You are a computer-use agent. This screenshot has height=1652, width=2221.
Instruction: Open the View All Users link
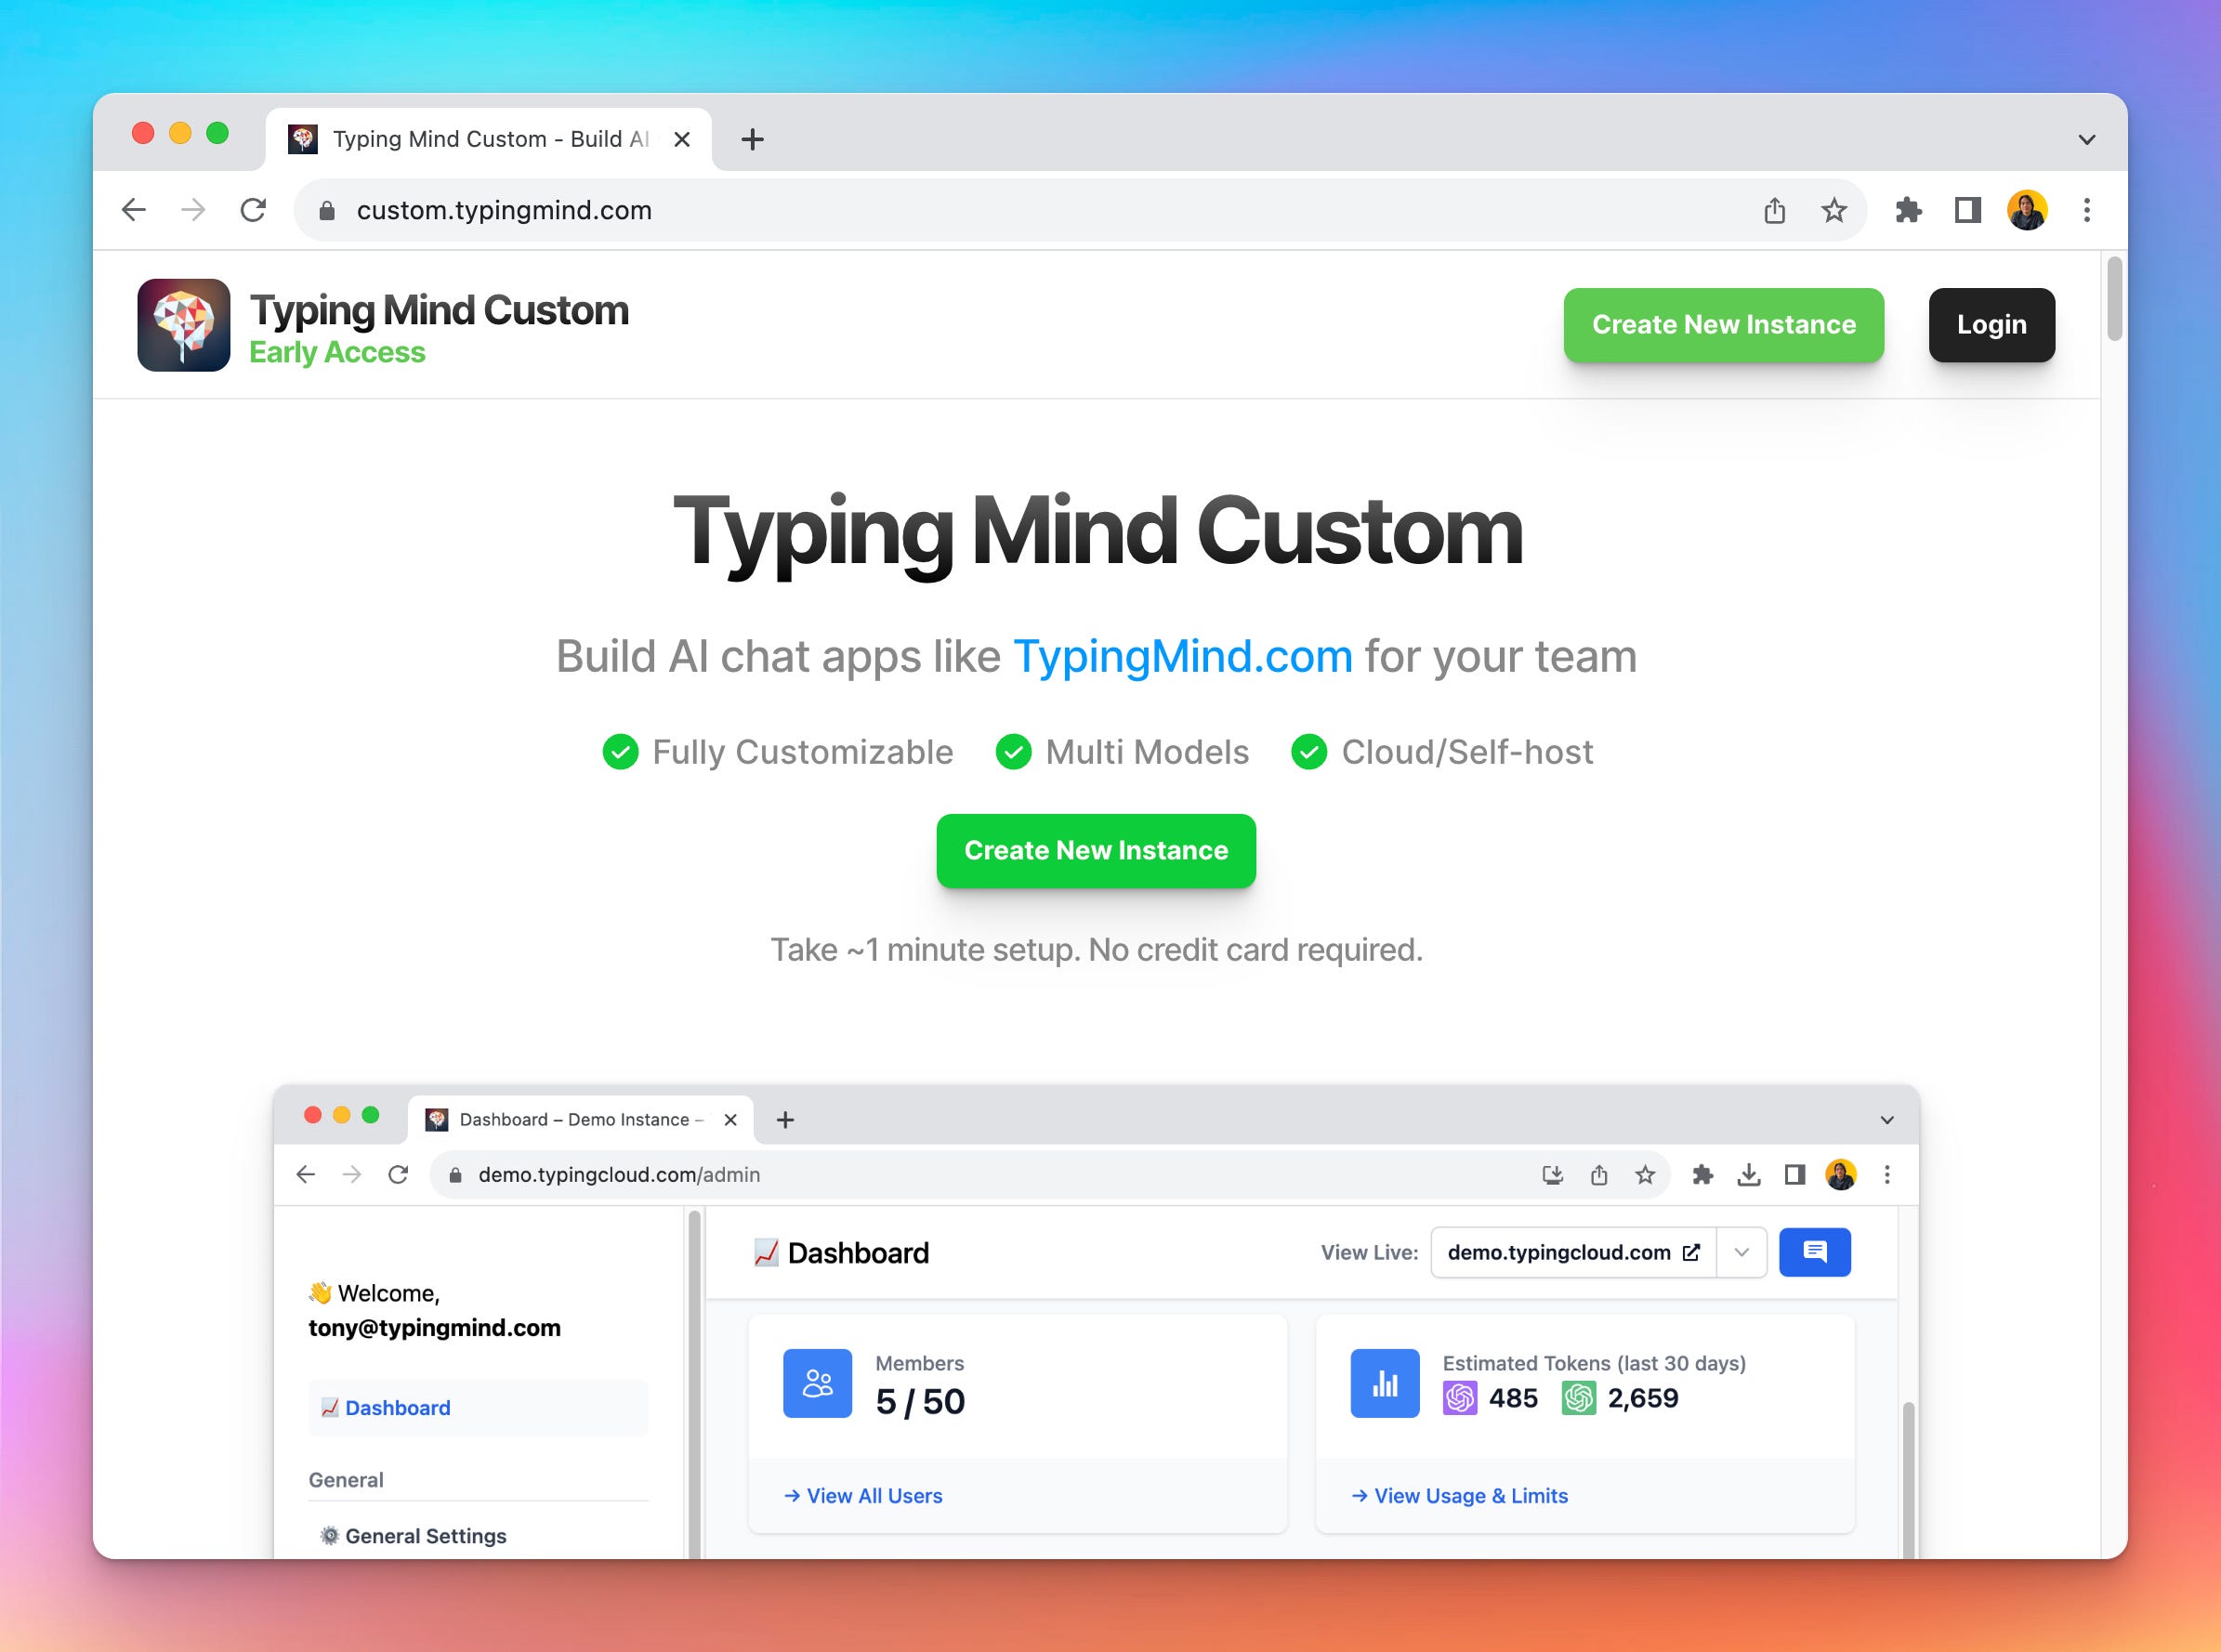point(863,1496)
